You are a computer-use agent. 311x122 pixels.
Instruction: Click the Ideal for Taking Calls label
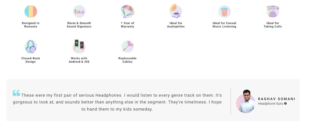pos(273,25)
